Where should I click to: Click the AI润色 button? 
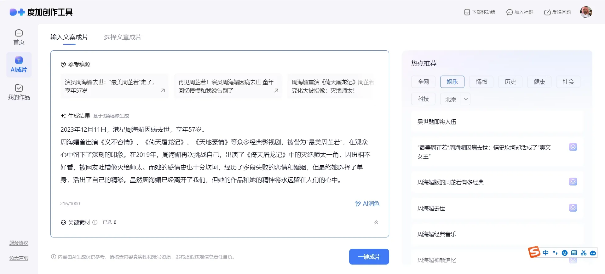[367, 204]
